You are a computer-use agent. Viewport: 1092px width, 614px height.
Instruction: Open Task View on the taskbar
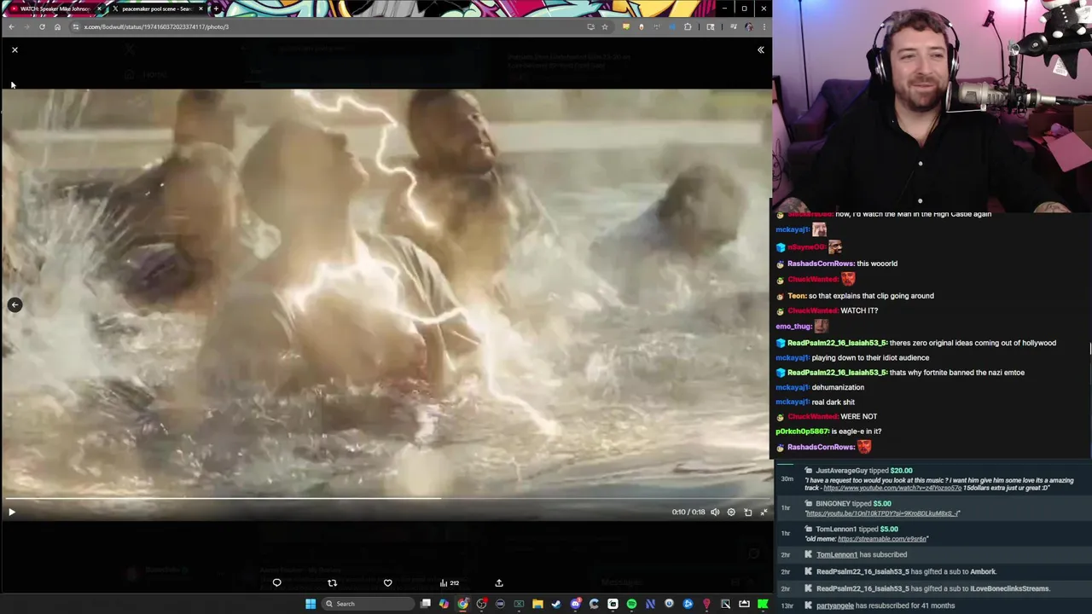click(x=426, y=604)
